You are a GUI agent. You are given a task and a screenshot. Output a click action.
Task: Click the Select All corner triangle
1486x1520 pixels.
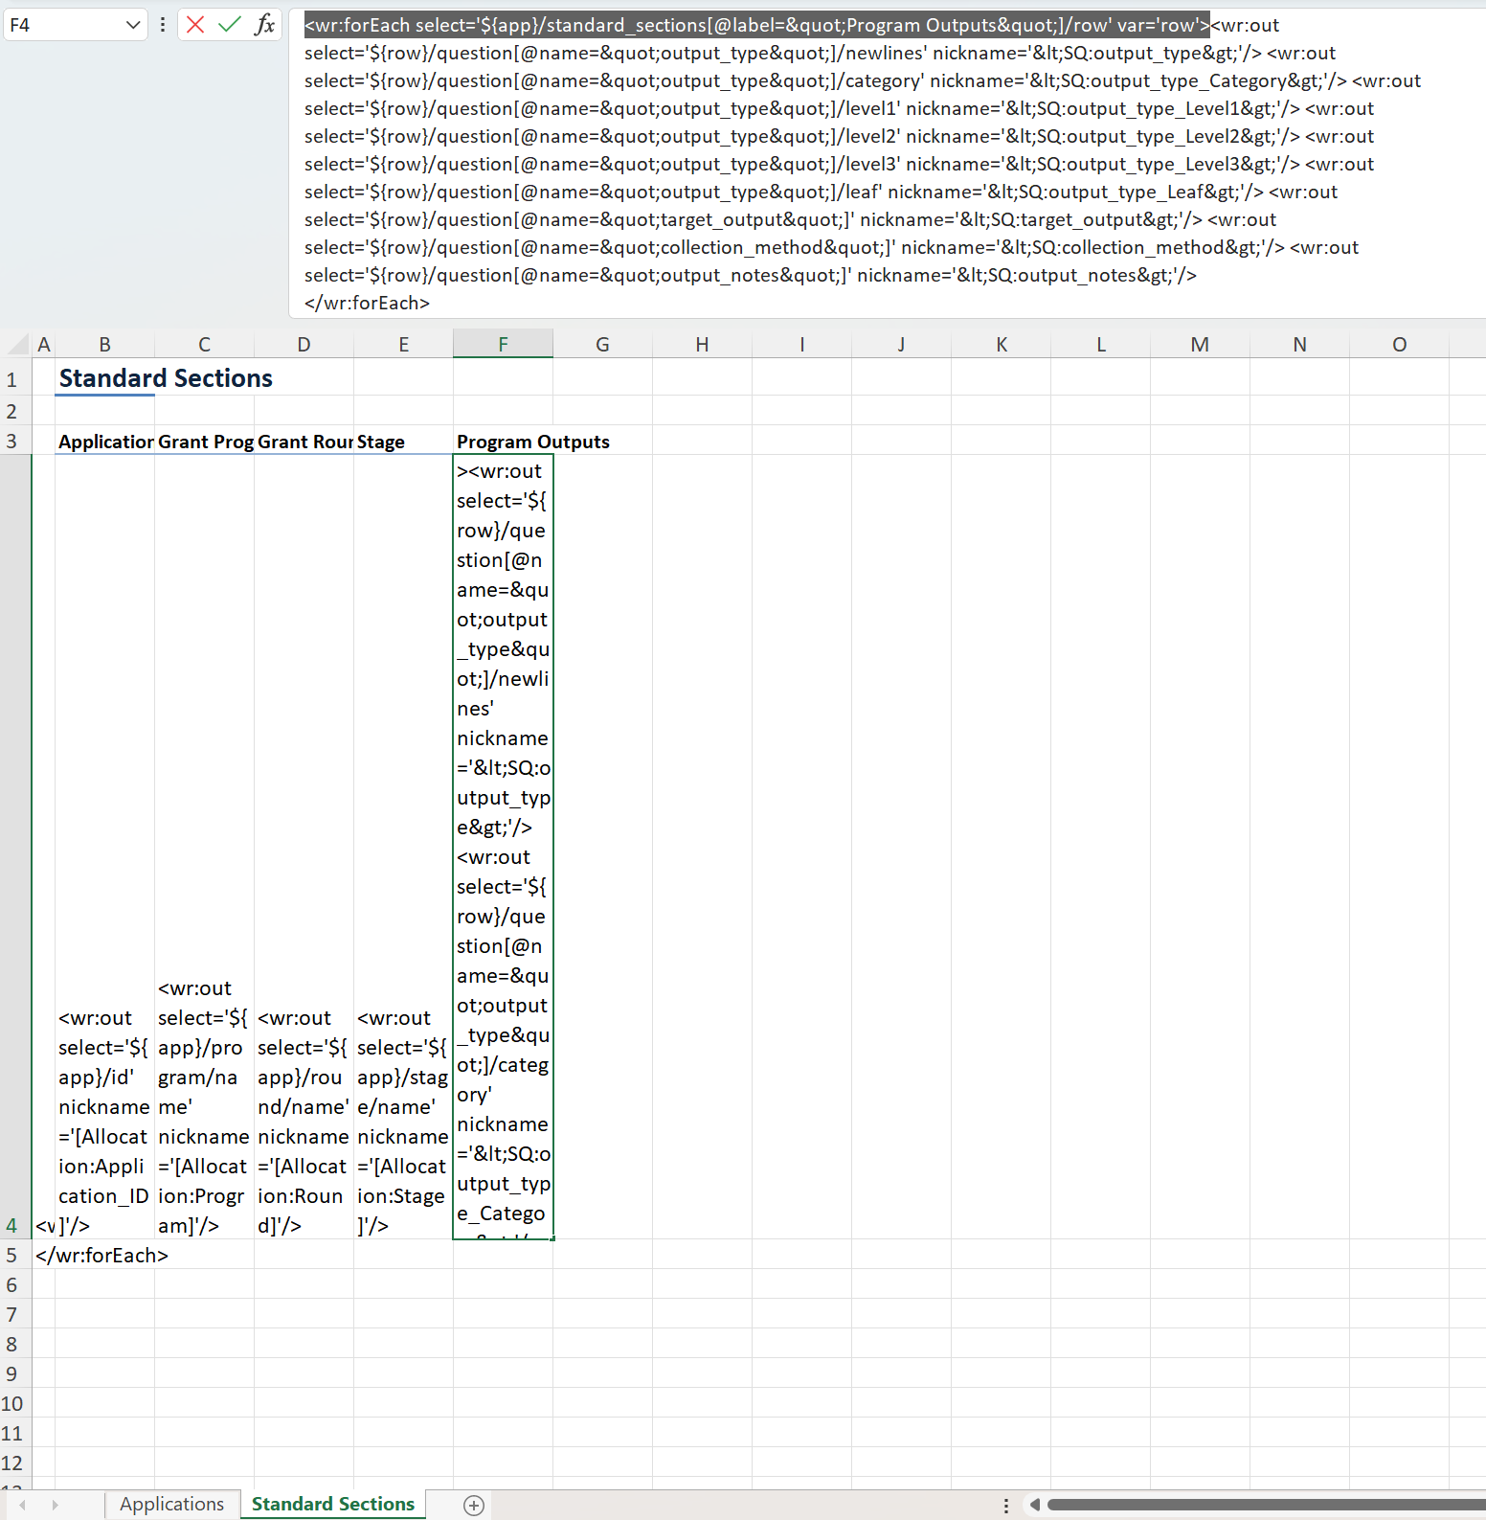click(17, 344)
